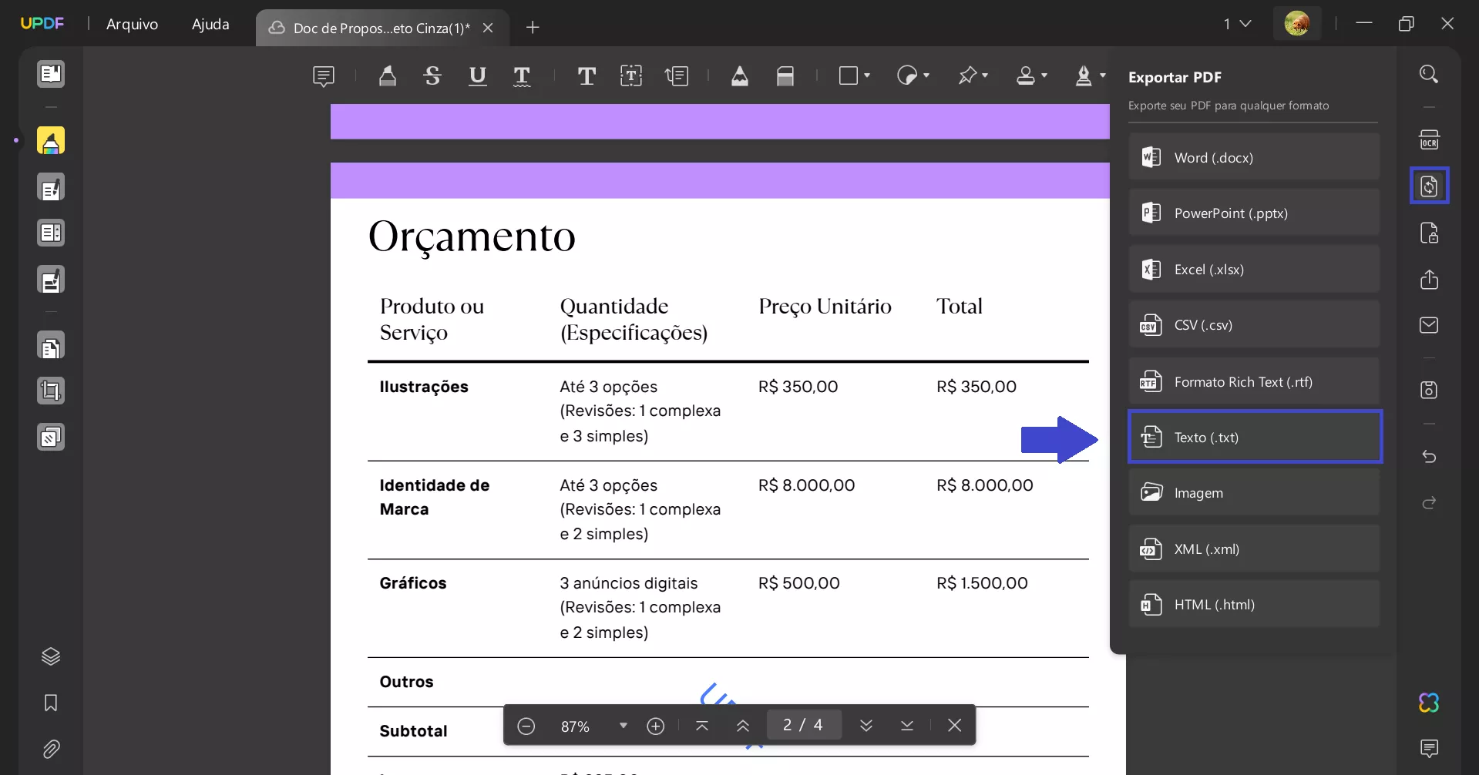Click the page number field showing 2/4
This screenshot has height=775, width=1479.
[x=803, y=725]
